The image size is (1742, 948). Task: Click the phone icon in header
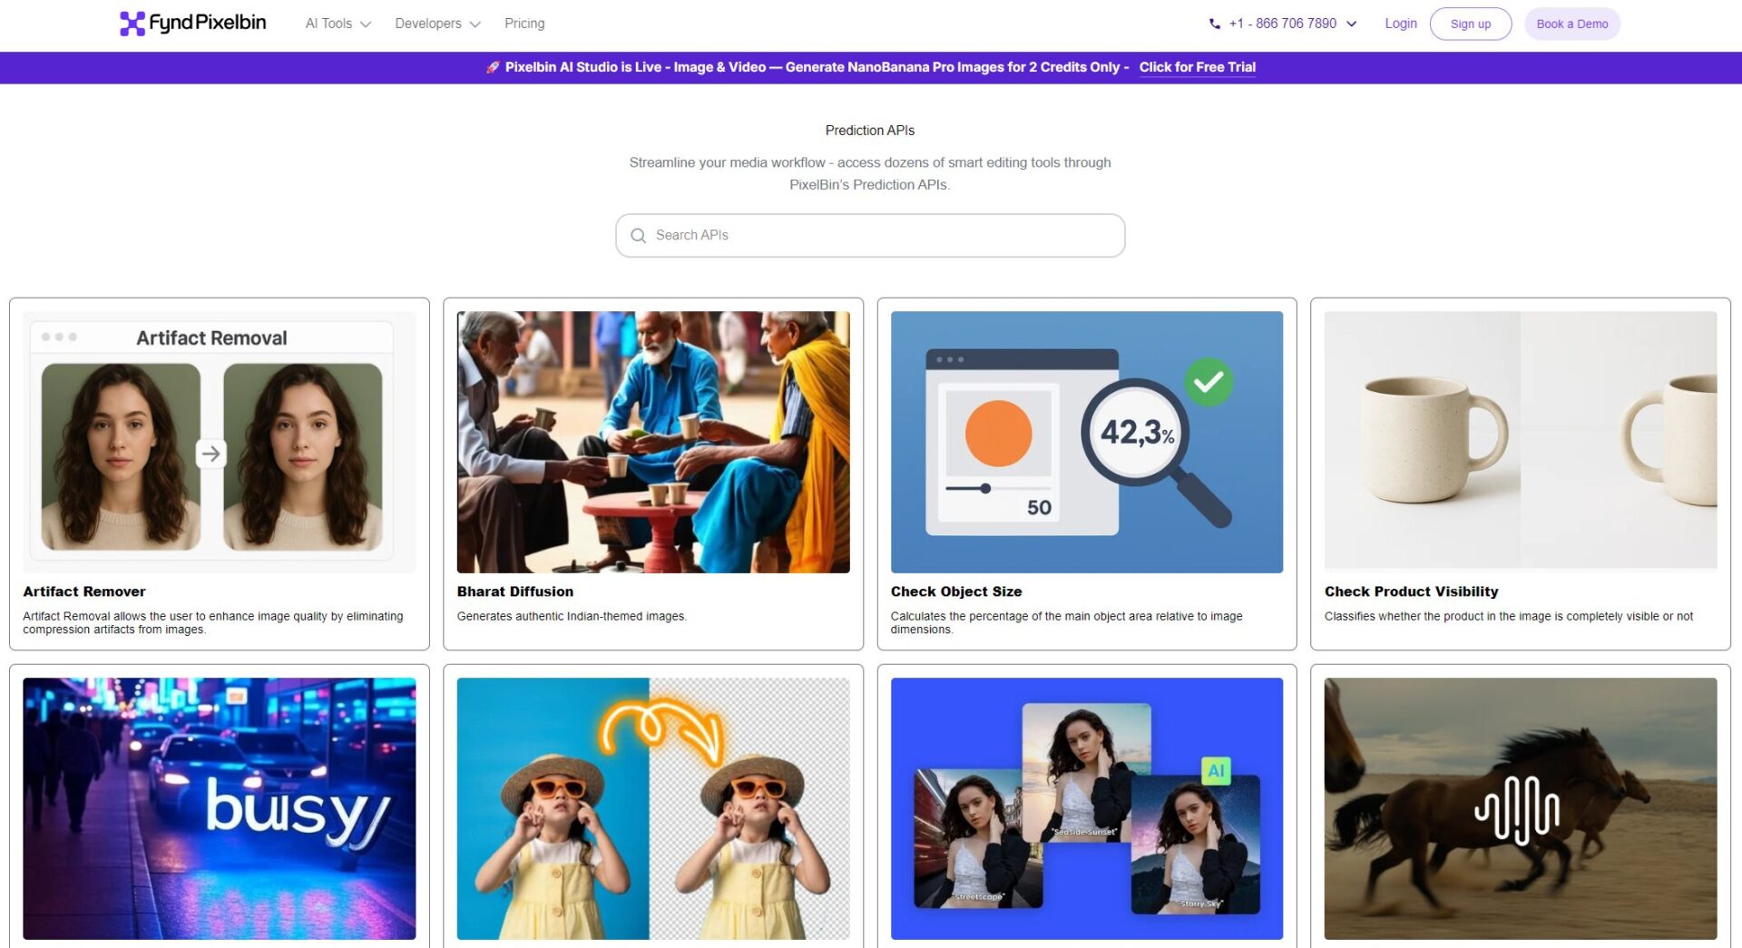1214,24
